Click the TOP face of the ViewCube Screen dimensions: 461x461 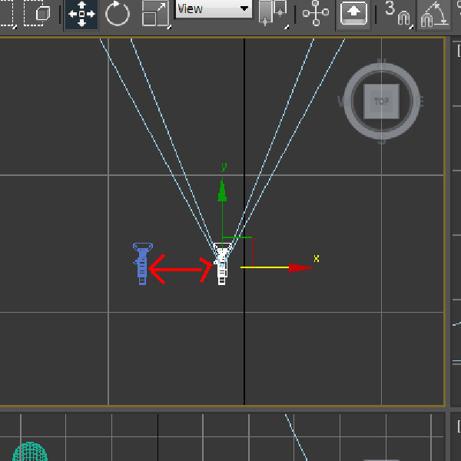(x=382, y=101)
